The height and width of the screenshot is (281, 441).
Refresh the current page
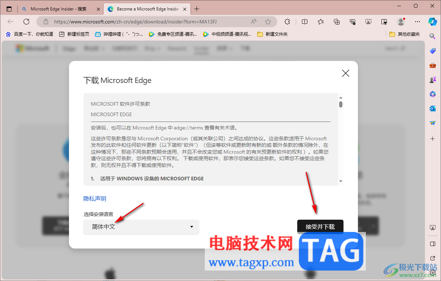26,22
